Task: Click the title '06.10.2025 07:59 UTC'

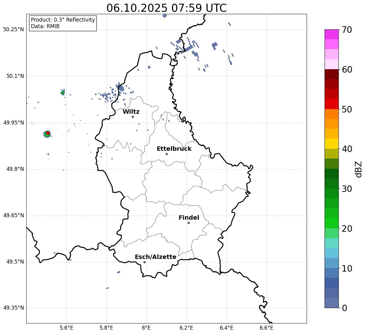Action: (x=166, y=8)
